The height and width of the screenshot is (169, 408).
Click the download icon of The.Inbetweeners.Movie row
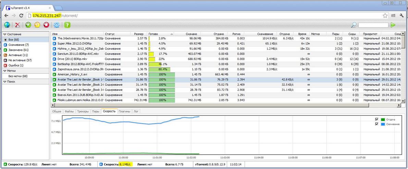click(x=55, y=38)
